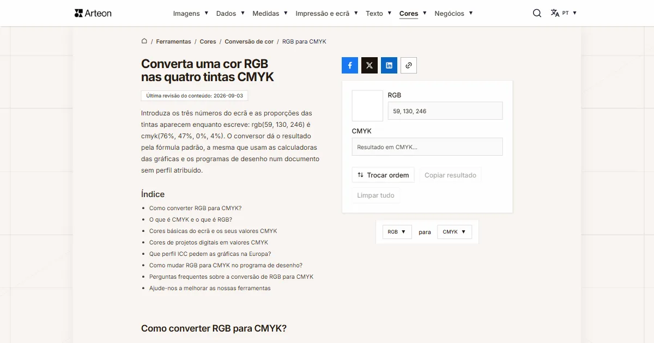Viewport: 654px width, 343px height.
Task: Click the color preview swatch
Action: click(x=367, y=106)
